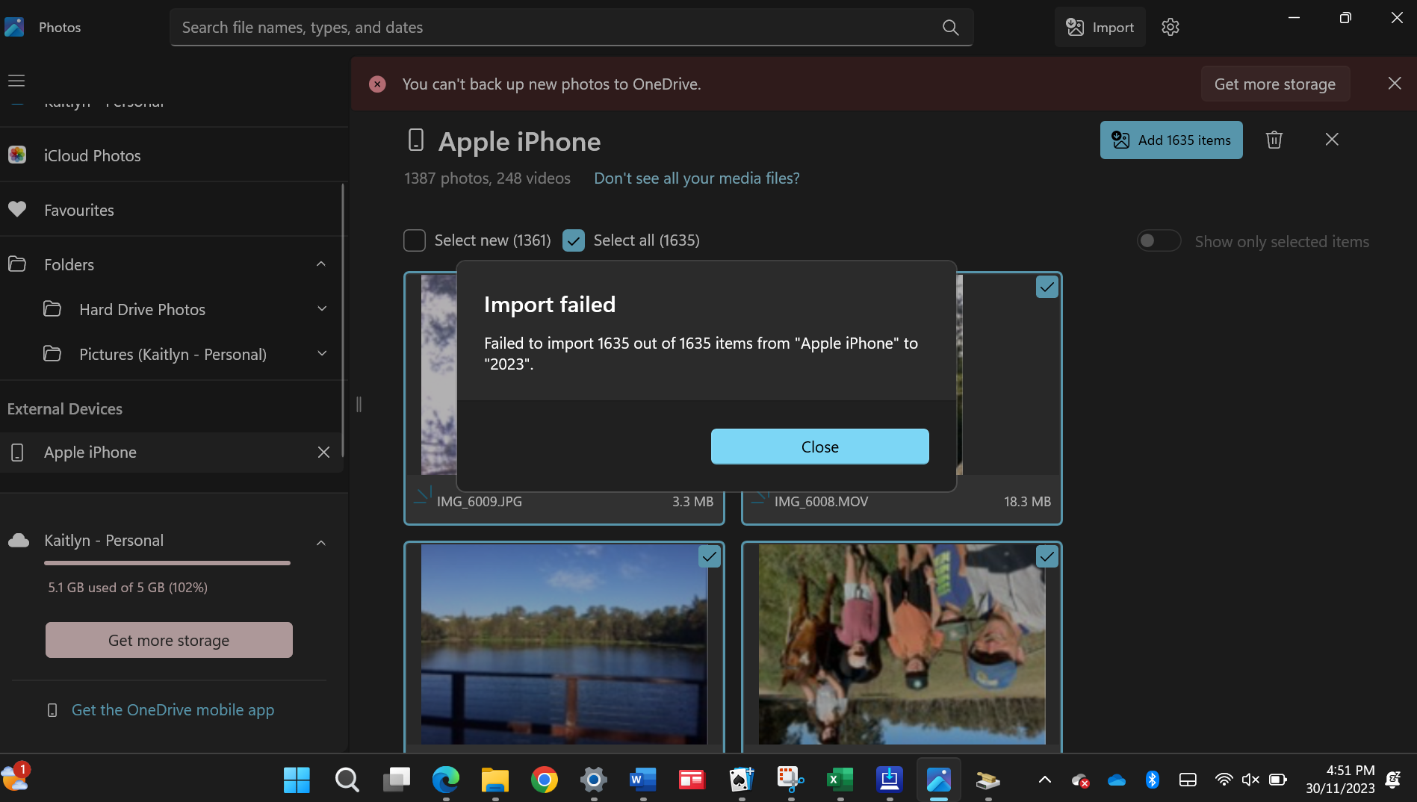Click muted volume tray icon

(x=1250, y=780)
